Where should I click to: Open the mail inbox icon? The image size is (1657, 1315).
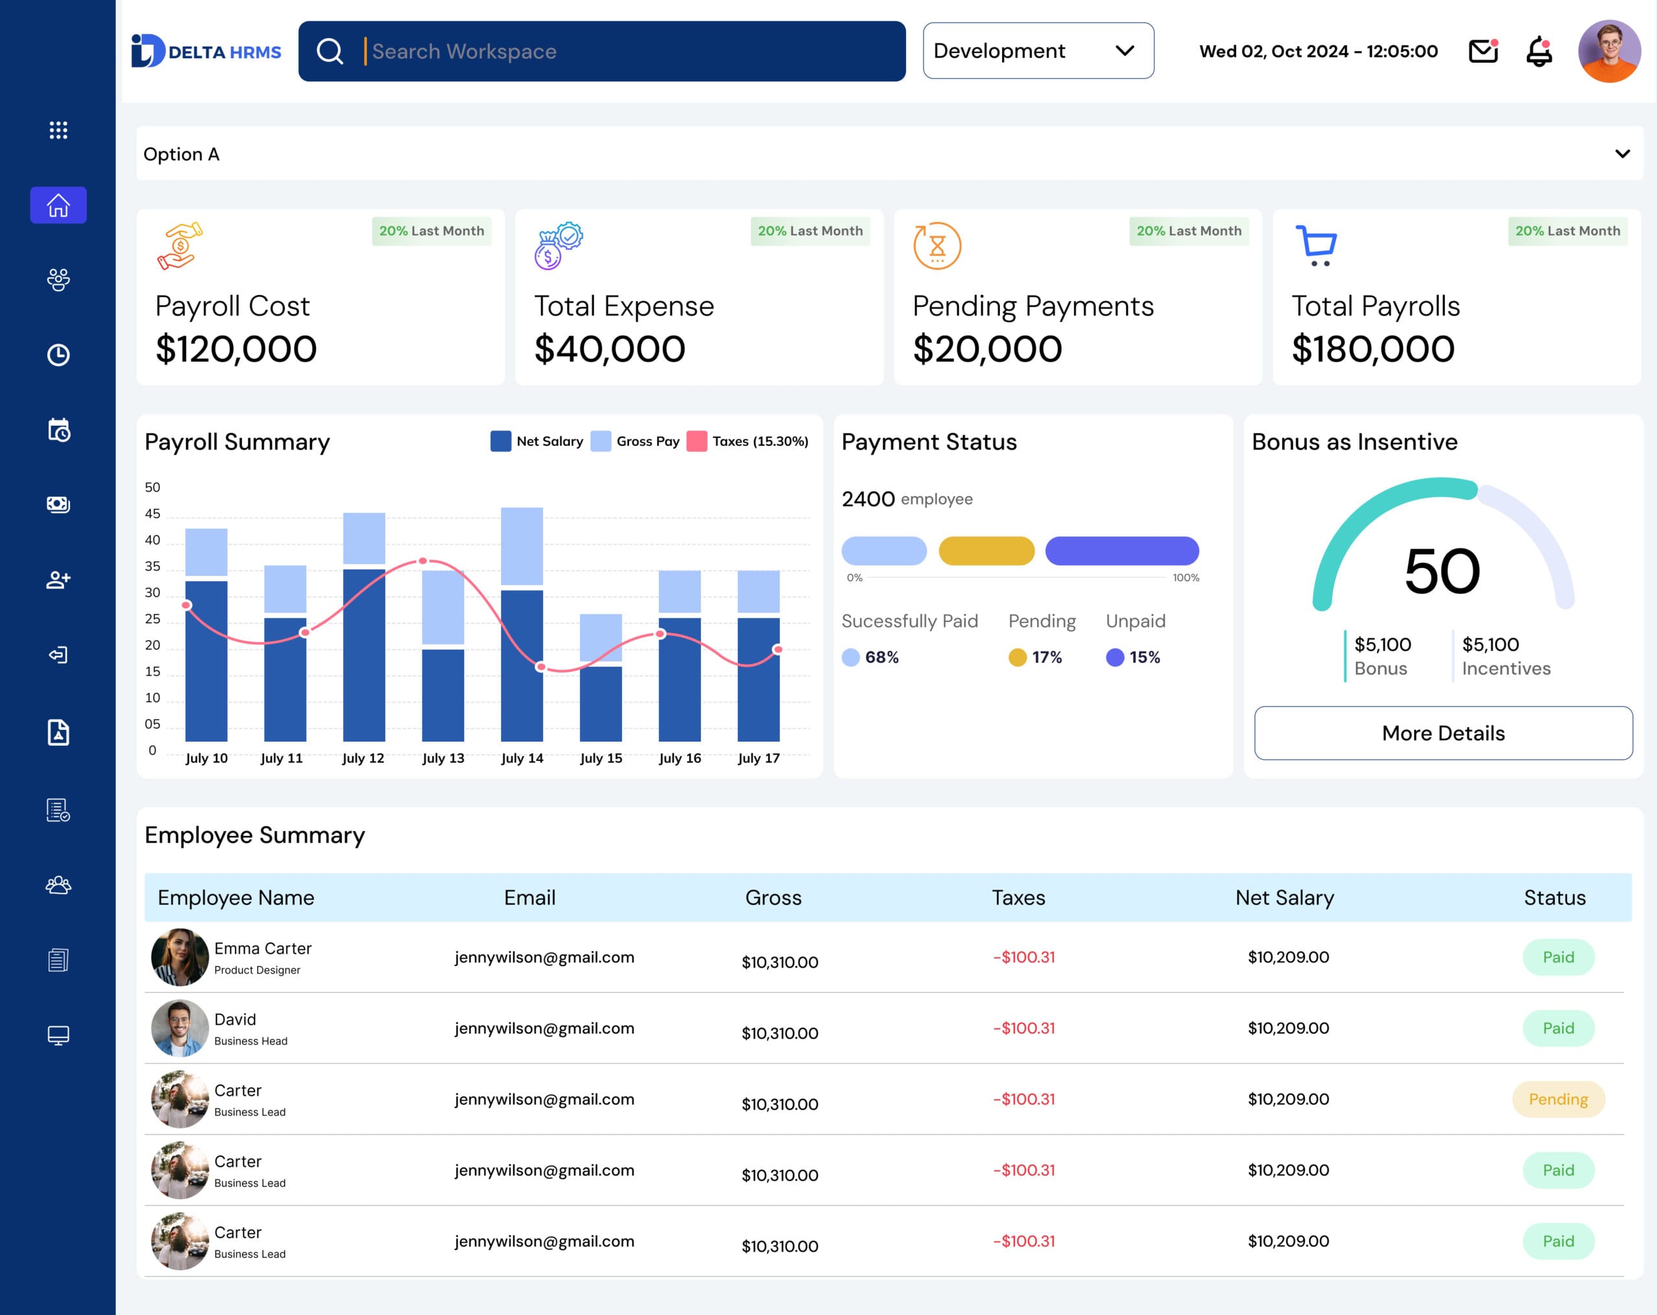1484,50
